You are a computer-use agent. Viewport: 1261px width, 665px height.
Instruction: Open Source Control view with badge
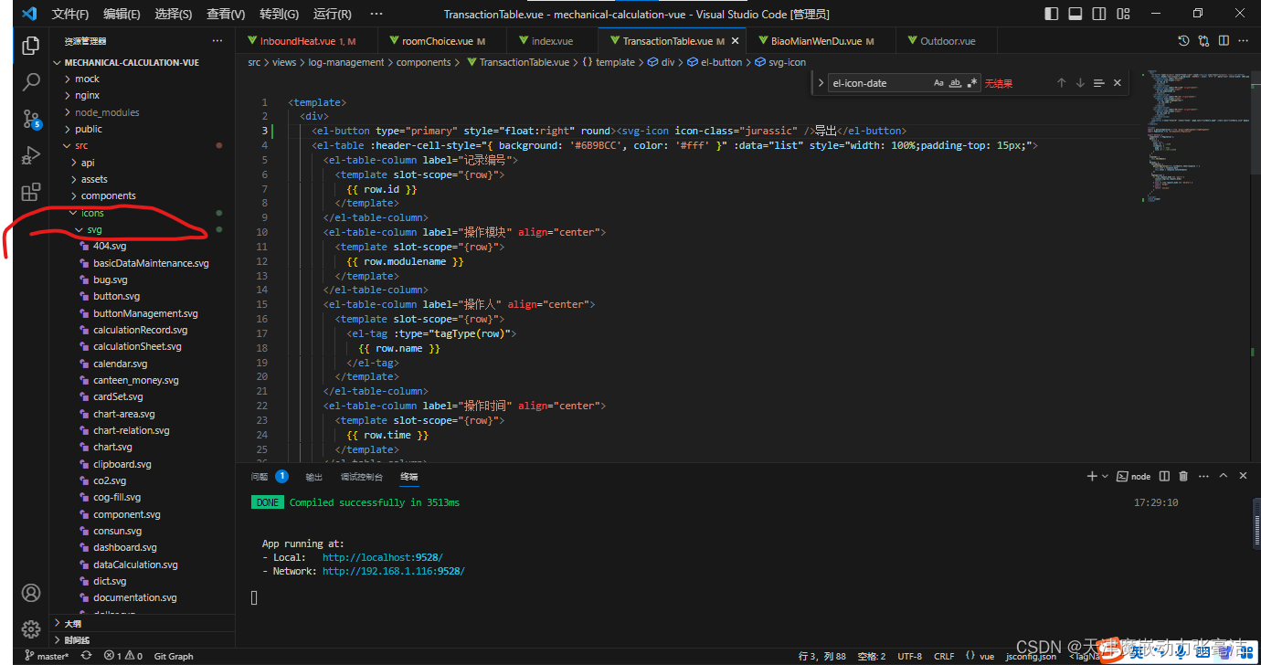point(31,119)
